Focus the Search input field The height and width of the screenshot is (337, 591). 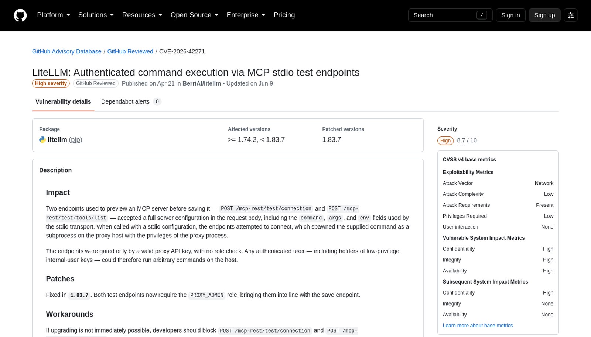[x=450, y=15]
